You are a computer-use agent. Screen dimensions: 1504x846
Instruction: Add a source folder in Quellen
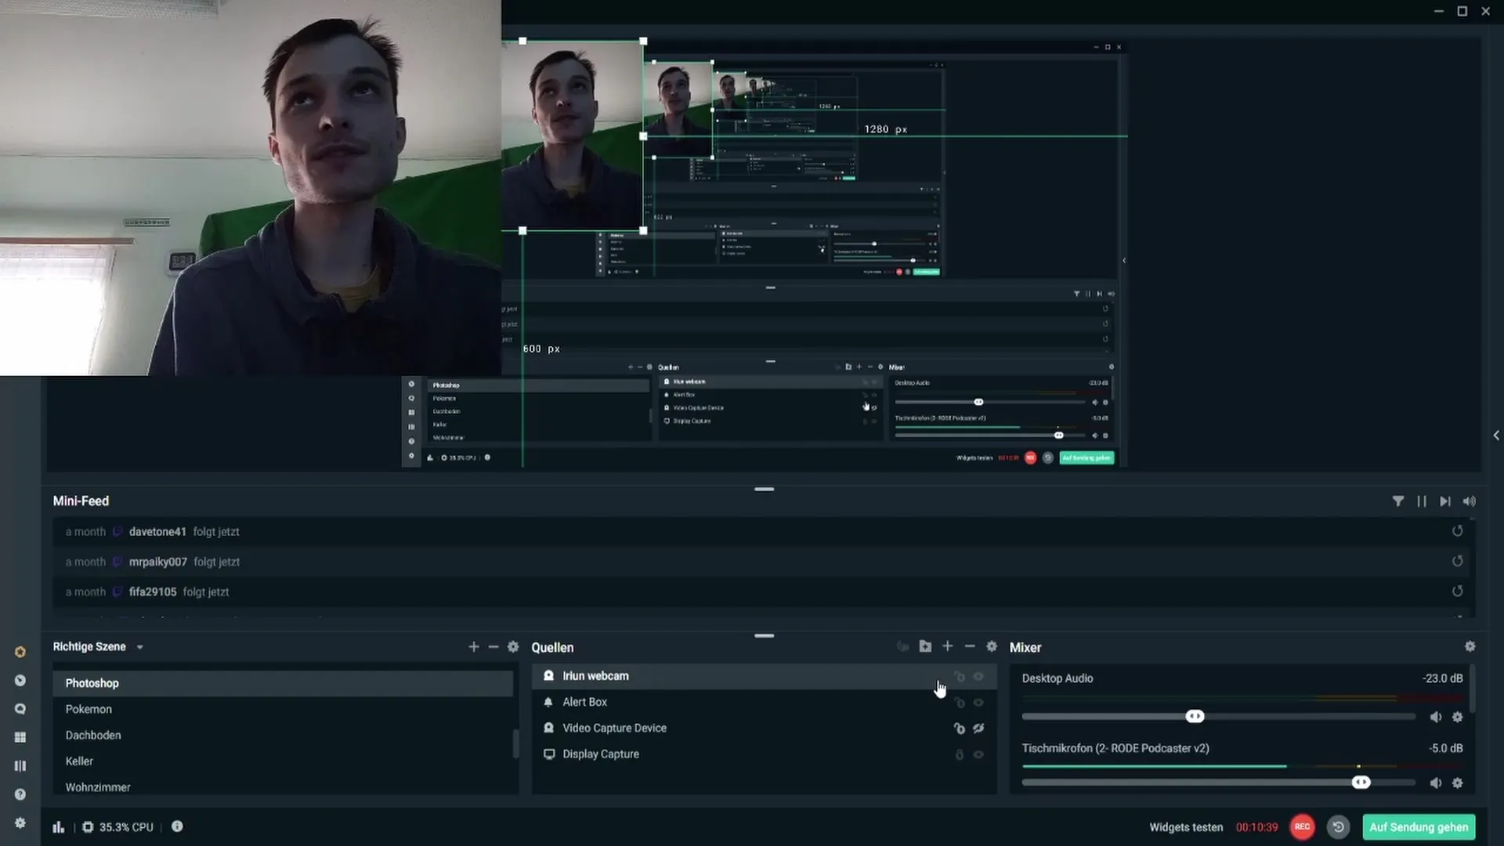[x=925, y=646]
